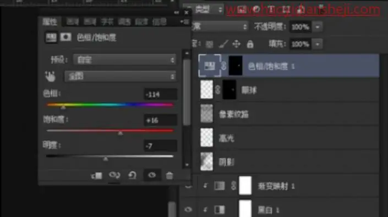Click the 像素纹路 layer thumbnail

pyautogui.click(x=206, y=114)
